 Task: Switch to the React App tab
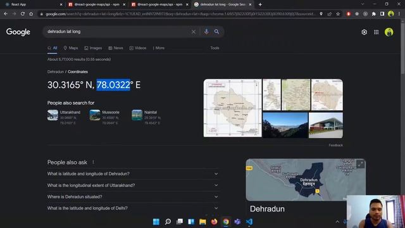(x=31, y=4)
